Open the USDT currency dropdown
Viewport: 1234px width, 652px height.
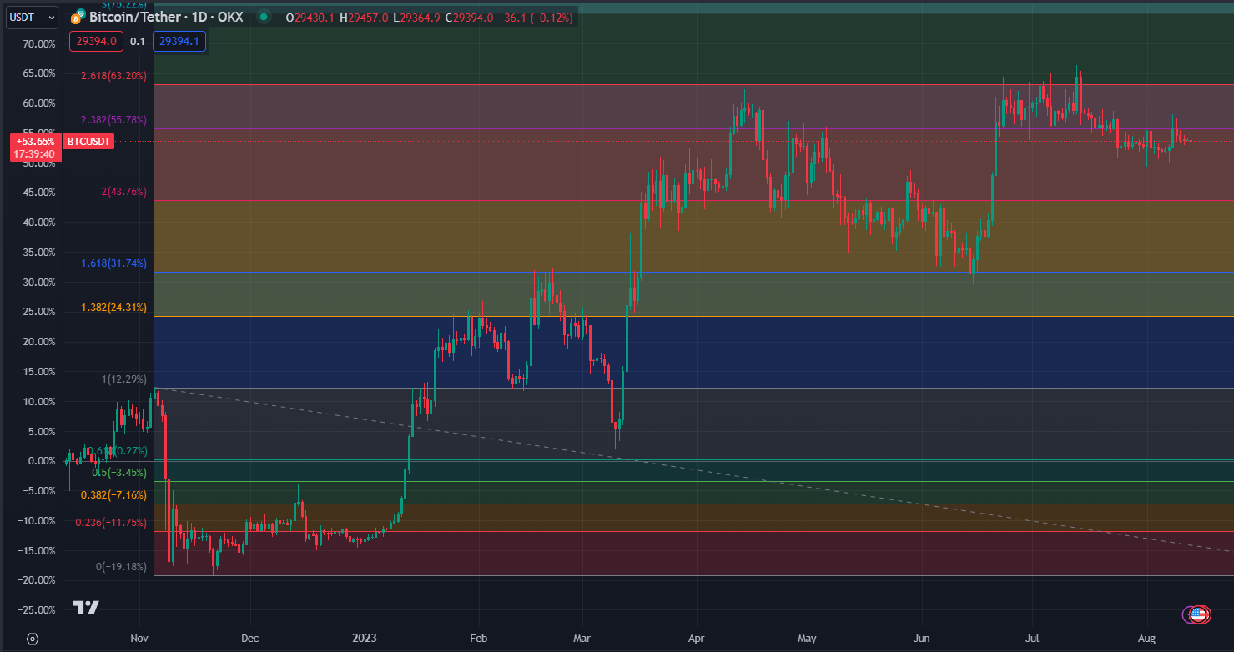(x=33, y=17)
